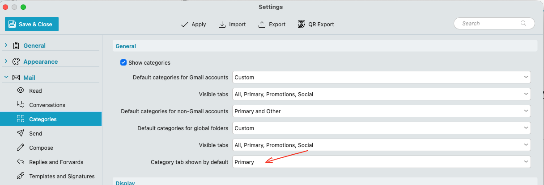This screenshot has height=185, width=544.
Task: Click the QR Export code icon
Action: coord(302,25)
